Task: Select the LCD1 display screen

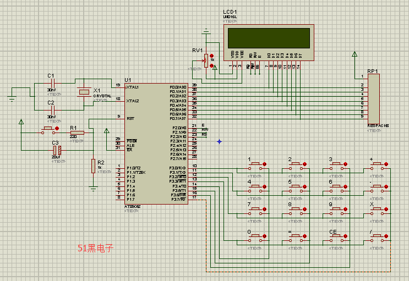Action: click(x=269, y=38)
